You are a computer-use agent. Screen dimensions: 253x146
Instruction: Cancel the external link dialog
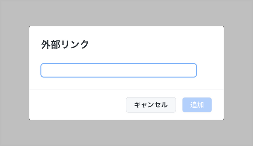tap(151, 105)
